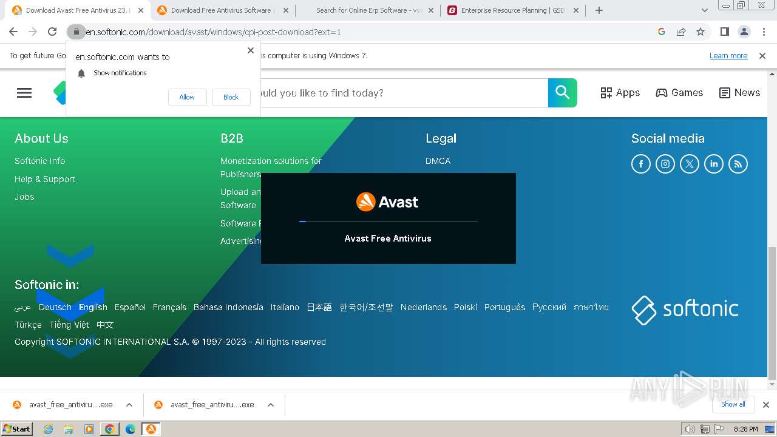This screenshot has height=437, width=777.
Task: Open the Windows Start menu
Action: 17,429
